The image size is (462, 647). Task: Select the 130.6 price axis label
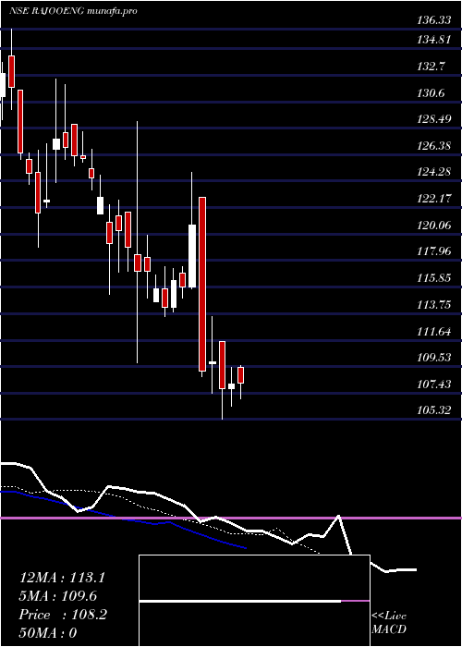coord(432,93)
